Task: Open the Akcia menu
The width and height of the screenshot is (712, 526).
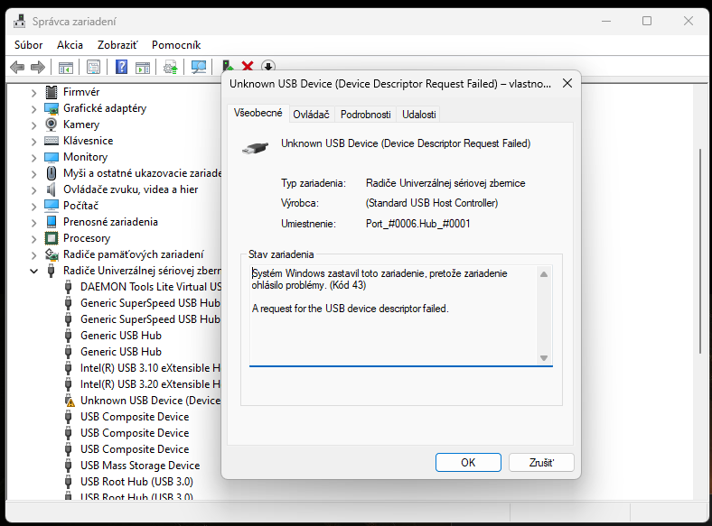Action: click(x=70, y=44)
